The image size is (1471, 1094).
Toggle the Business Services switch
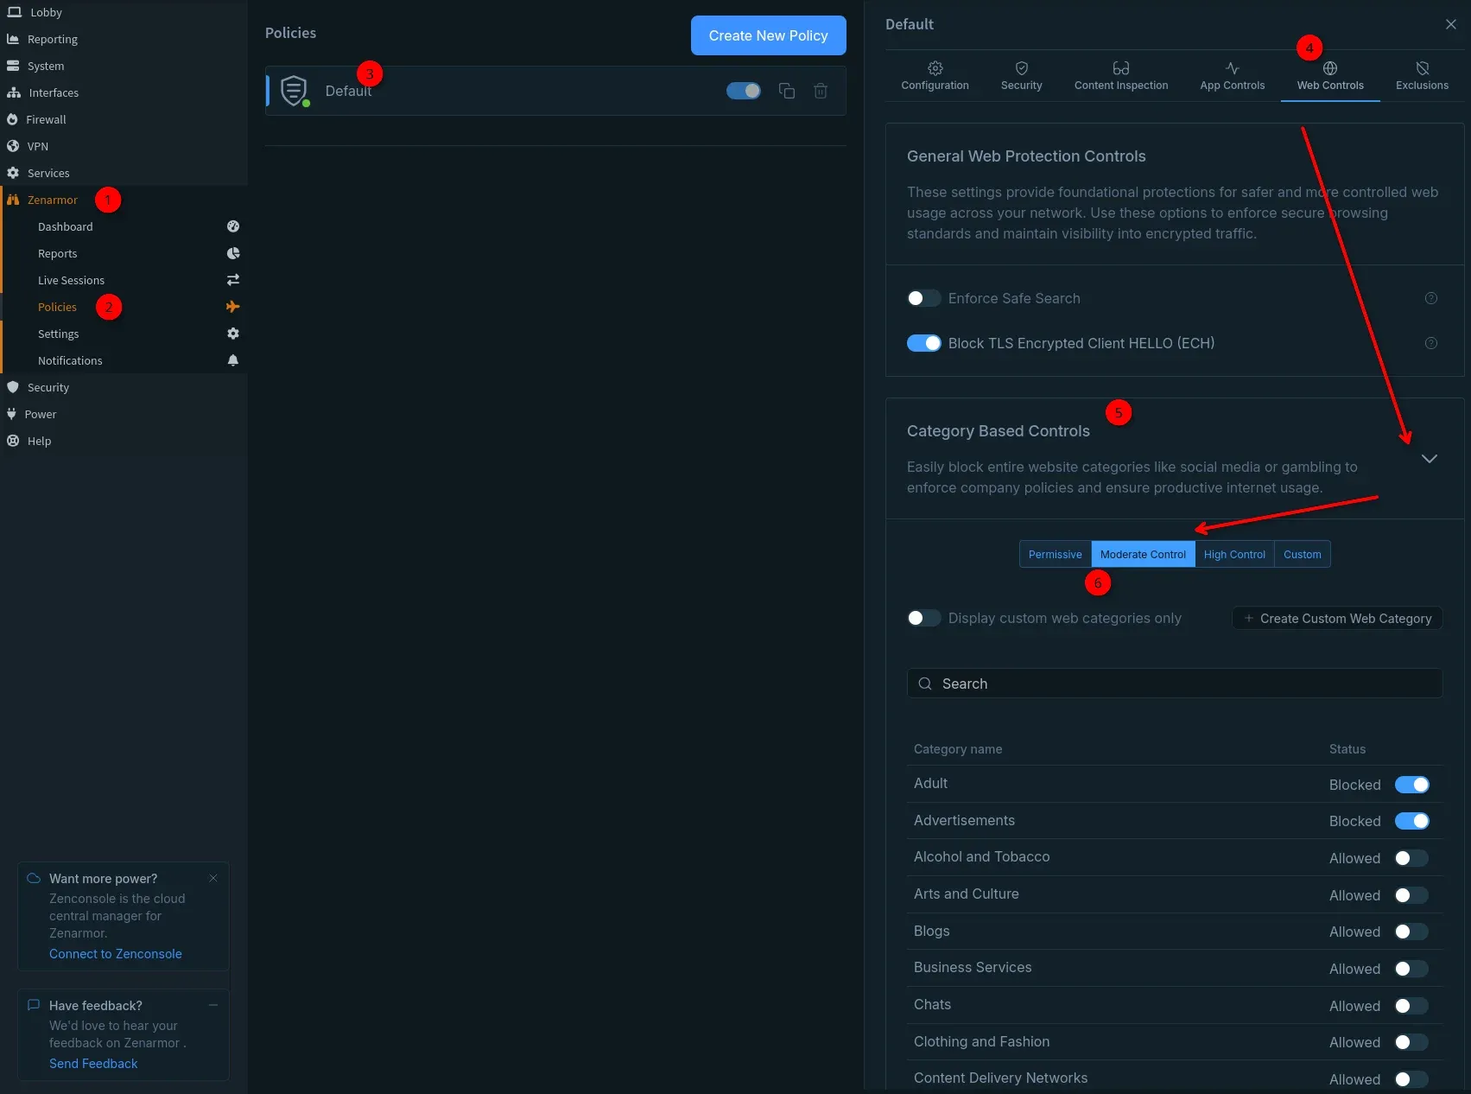tap(1411, 969)
